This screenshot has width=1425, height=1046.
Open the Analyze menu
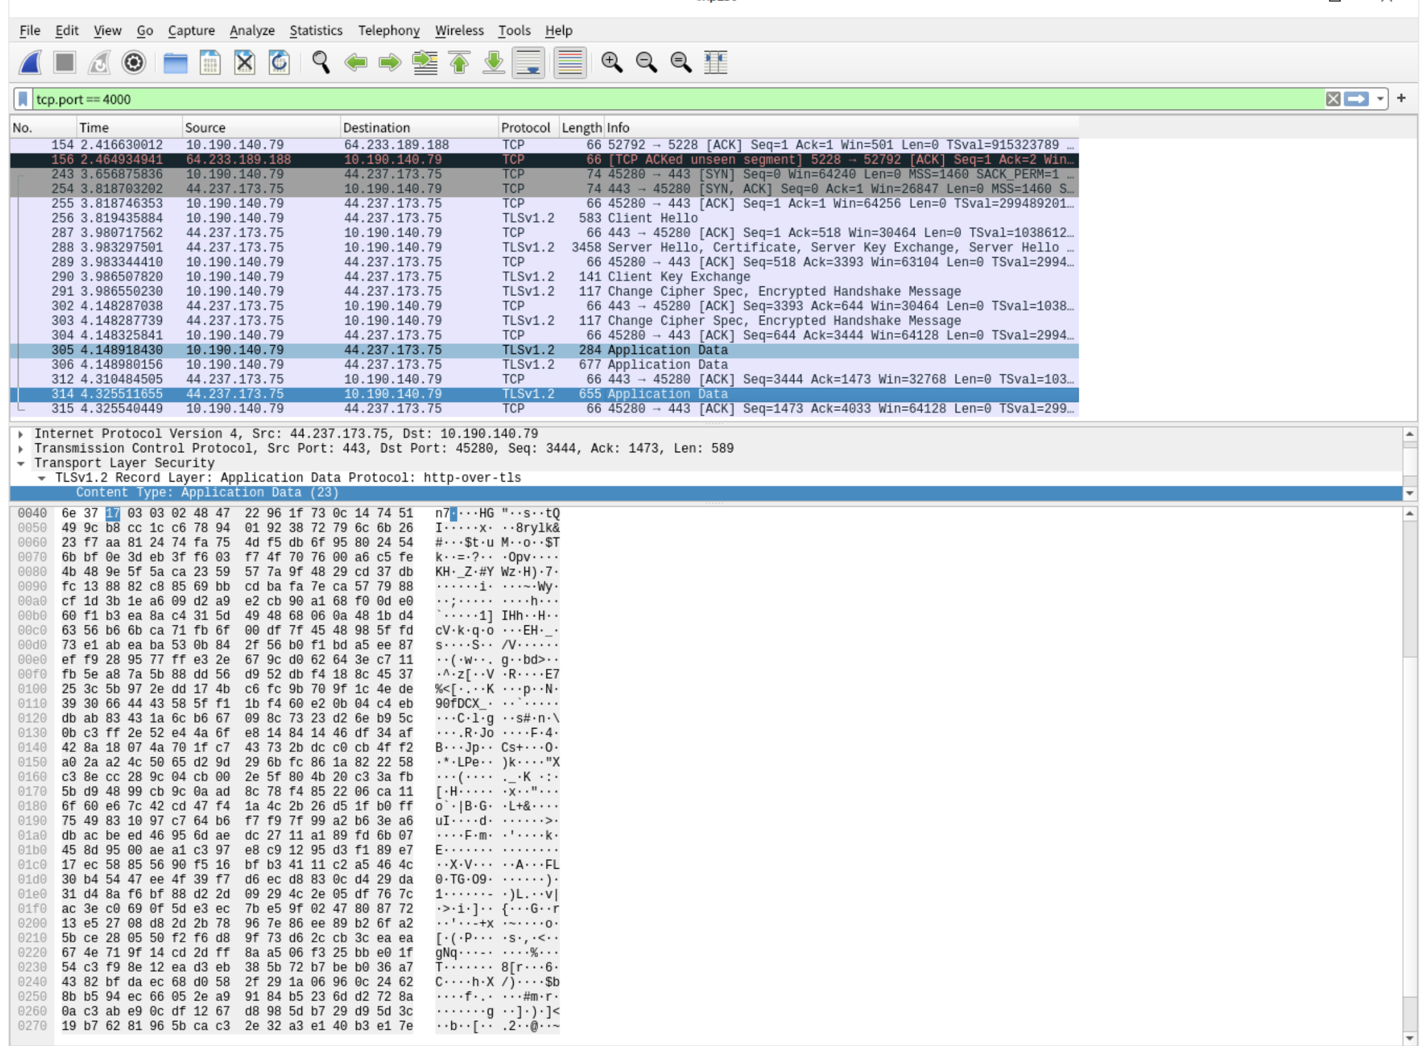pos(252,31)
